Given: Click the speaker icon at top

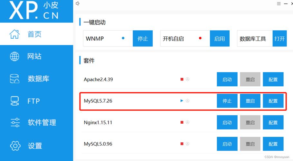Looking at the screenshot, I should pyautogui.click(x=78, y=3).
